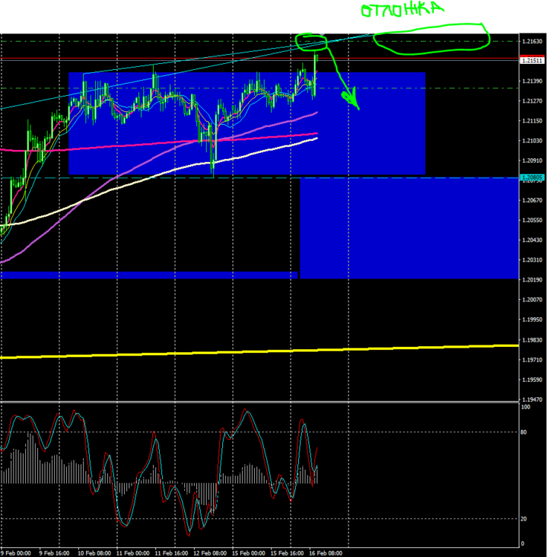Click price scale value 1.20430
Viewport: 547px width, 557px height.
coord(532,241)
